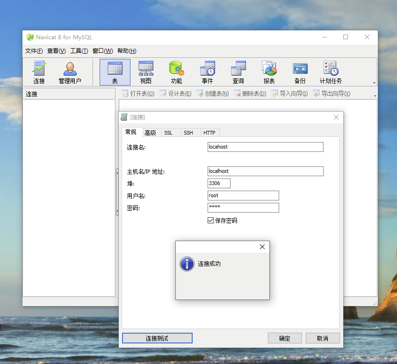Switch to the HTTP tab

(209, 133)
